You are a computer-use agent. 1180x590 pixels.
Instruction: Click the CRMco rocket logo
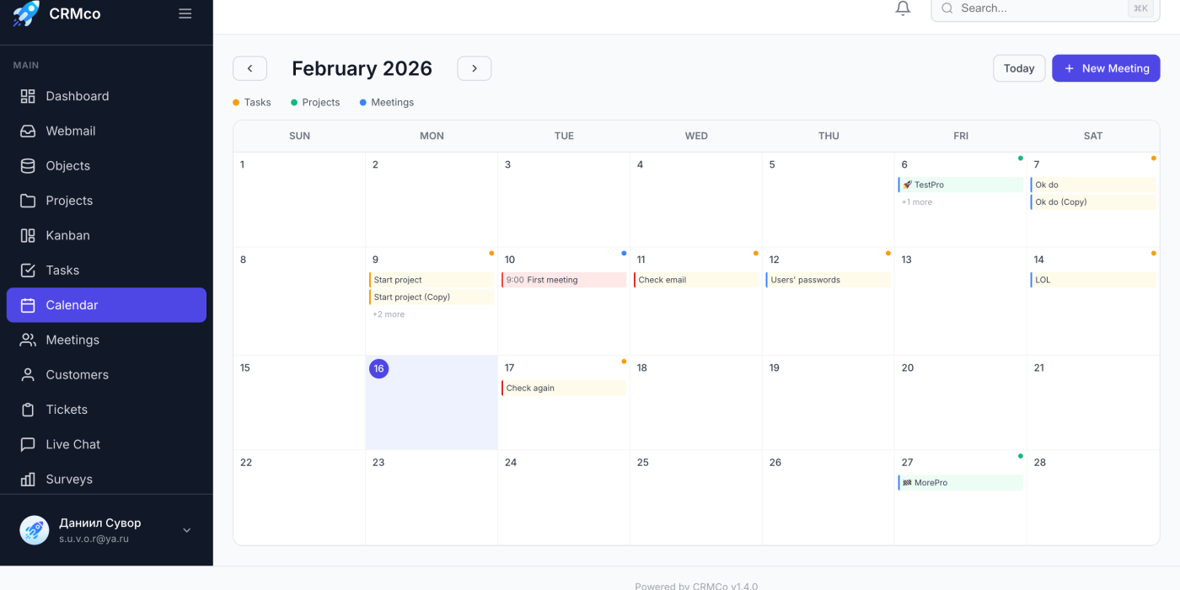pos(26,13)
